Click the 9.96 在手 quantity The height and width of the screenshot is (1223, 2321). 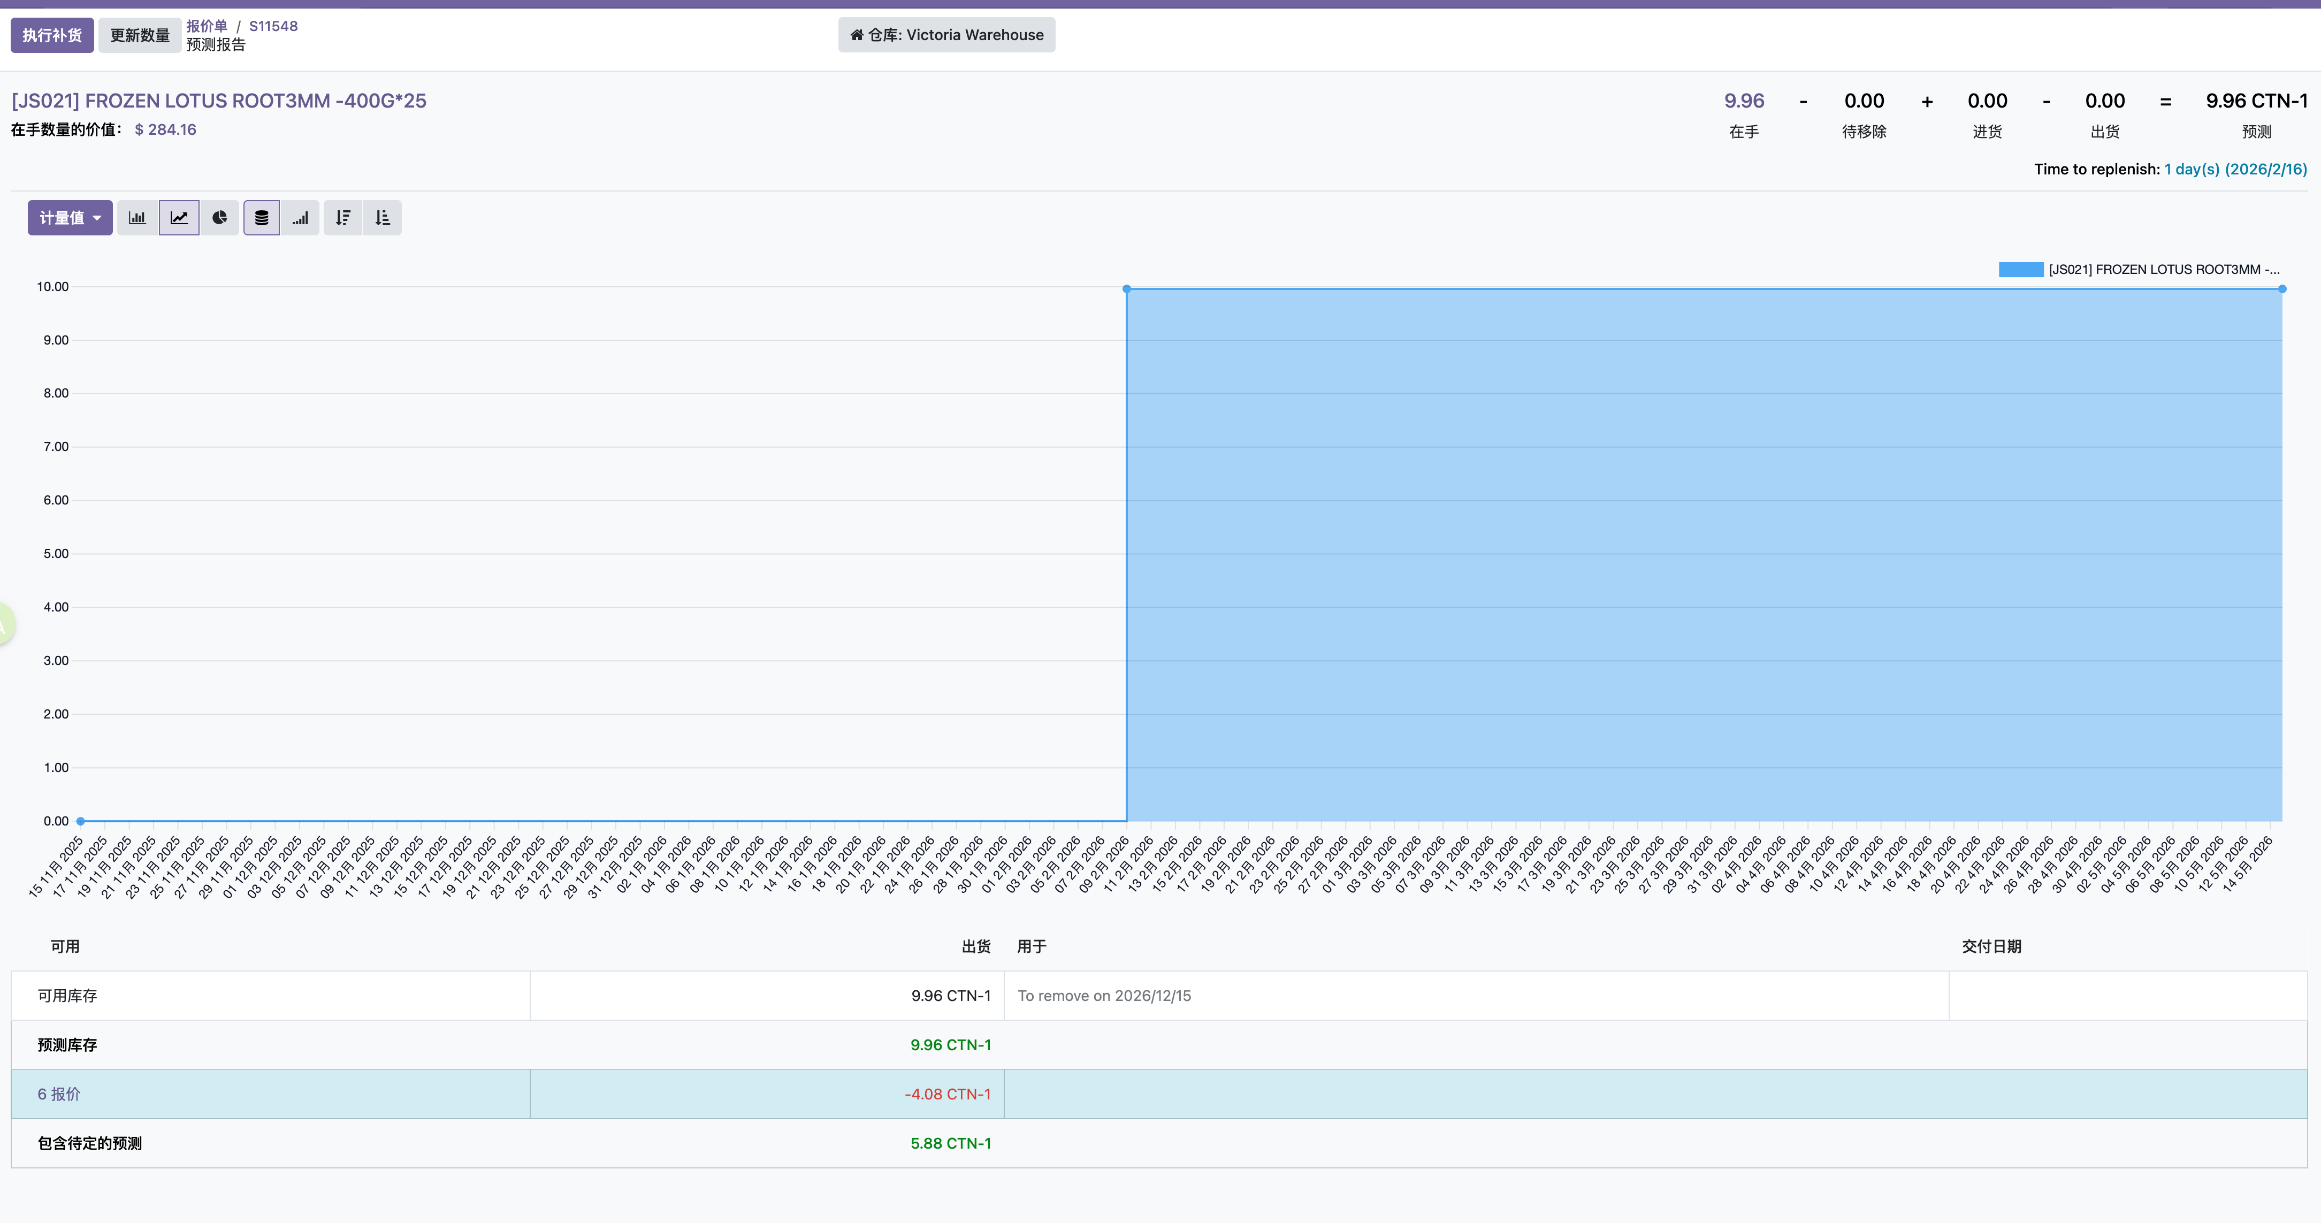[1744, 101]
